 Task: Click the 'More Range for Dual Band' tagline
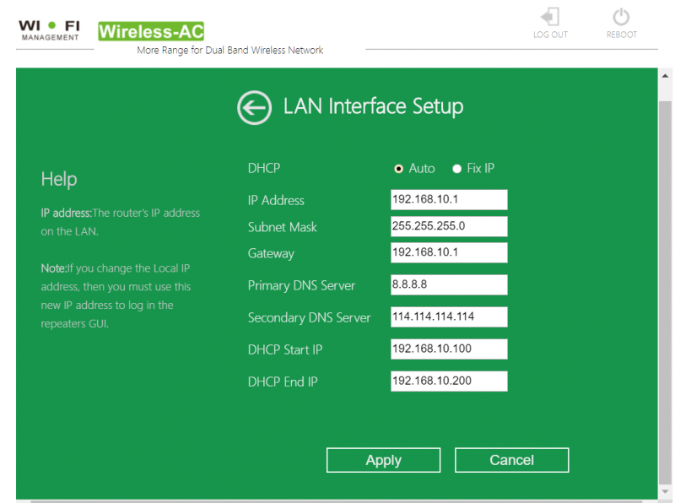point(229,51)
